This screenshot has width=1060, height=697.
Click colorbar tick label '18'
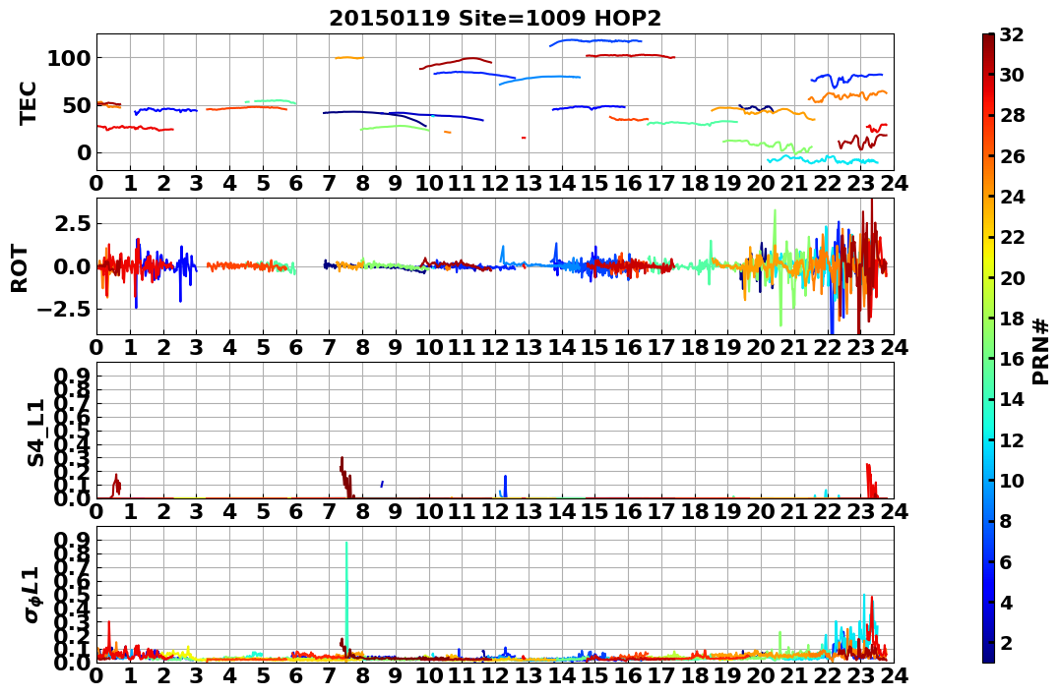(x=1012, y=319)
